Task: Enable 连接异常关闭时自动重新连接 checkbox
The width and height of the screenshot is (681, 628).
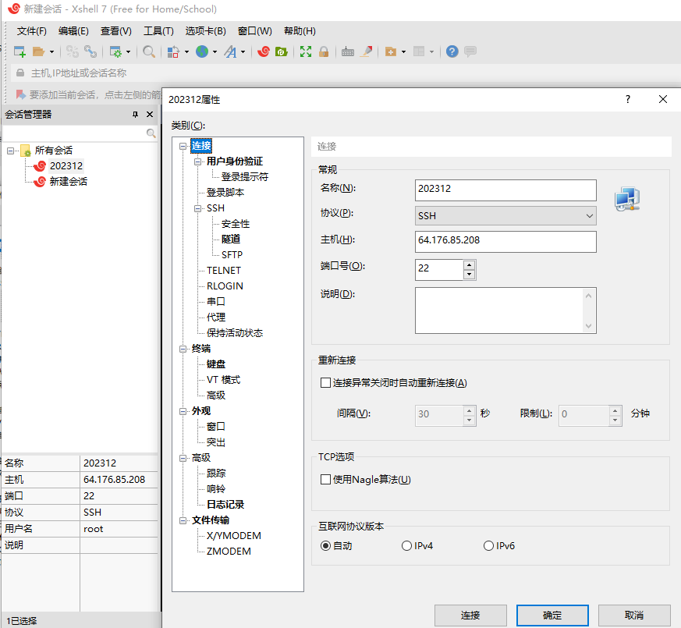Action: (x=325, y=382)
